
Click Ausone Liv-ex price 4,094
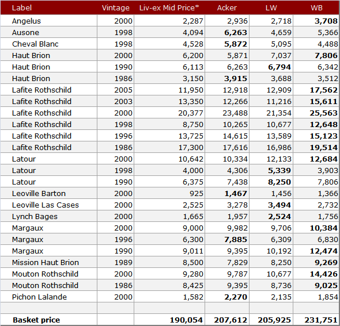point(193,32)
